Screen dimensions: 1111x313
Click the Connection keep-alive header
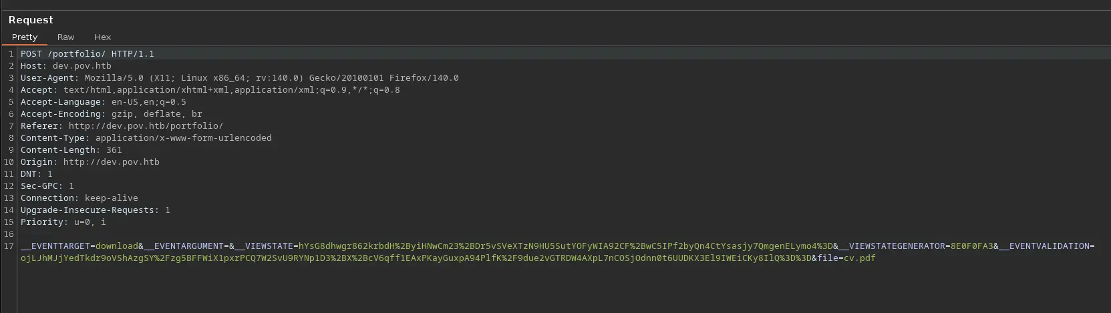point(79,198)
